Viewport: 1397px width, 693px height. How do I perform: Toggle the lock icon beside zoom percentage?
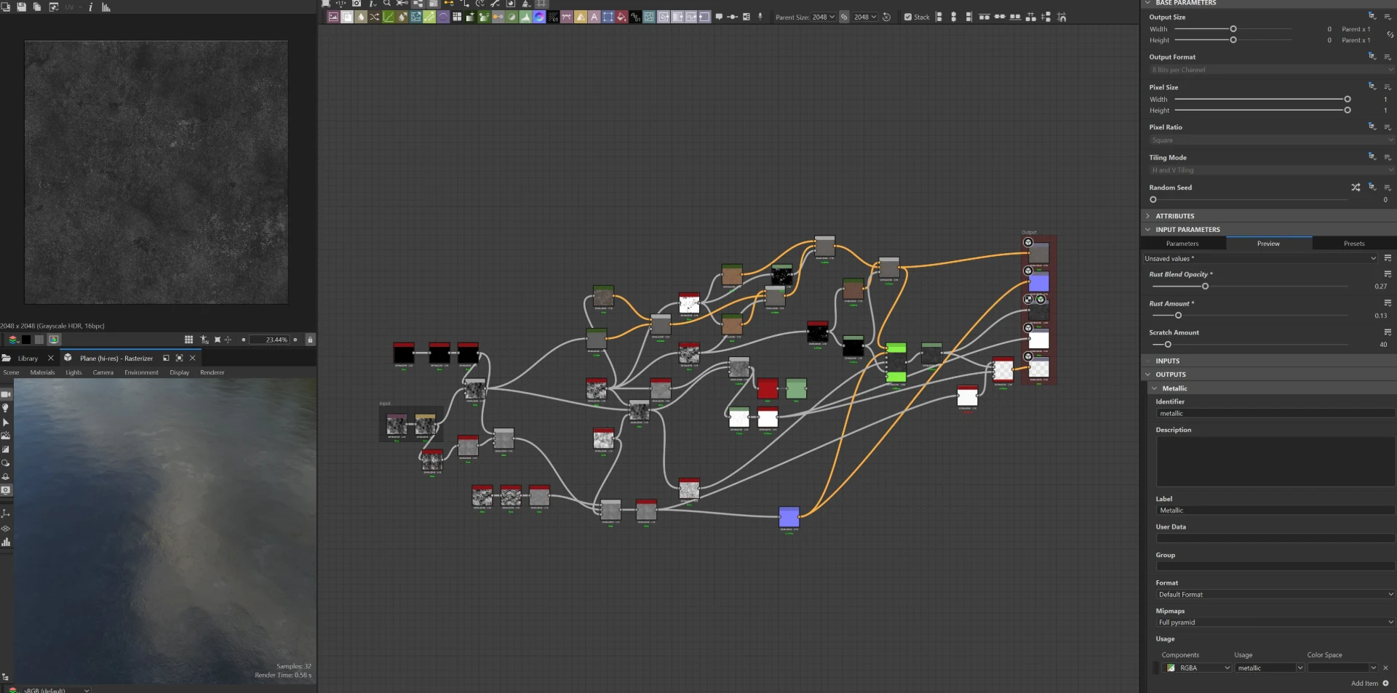tap(310, 340)
